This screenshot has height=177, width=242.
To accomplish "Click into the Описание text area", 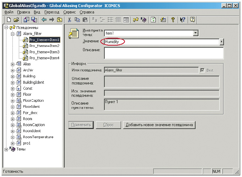I will (164, 53).
